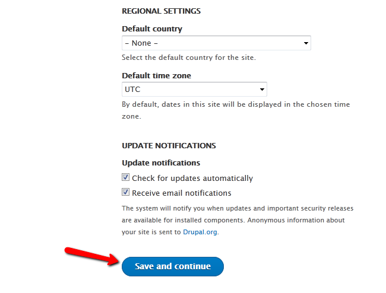
Task: Click the Default country dropdown arrow
Action: (x=306, y=43)
